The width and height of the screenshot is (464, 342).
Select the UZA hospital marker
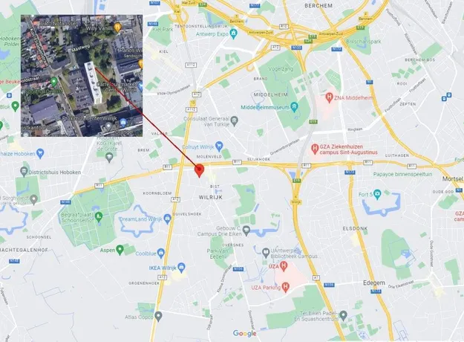tap(284, 266)
